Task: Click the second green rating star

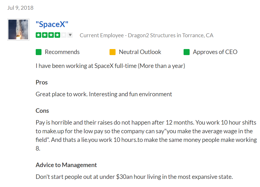Action: coord(45,35)
